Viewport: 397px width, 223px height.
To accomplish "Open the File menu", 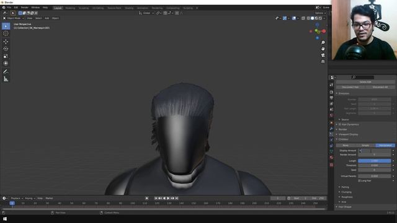I will tap(9, 8).
